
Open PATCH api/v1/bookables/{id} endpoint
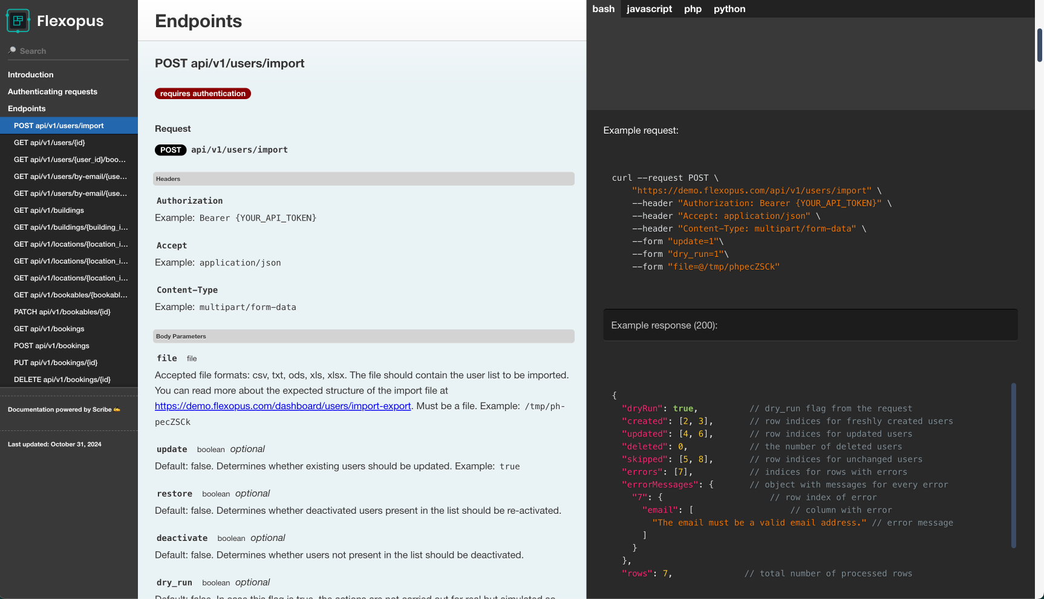[62, 312]
